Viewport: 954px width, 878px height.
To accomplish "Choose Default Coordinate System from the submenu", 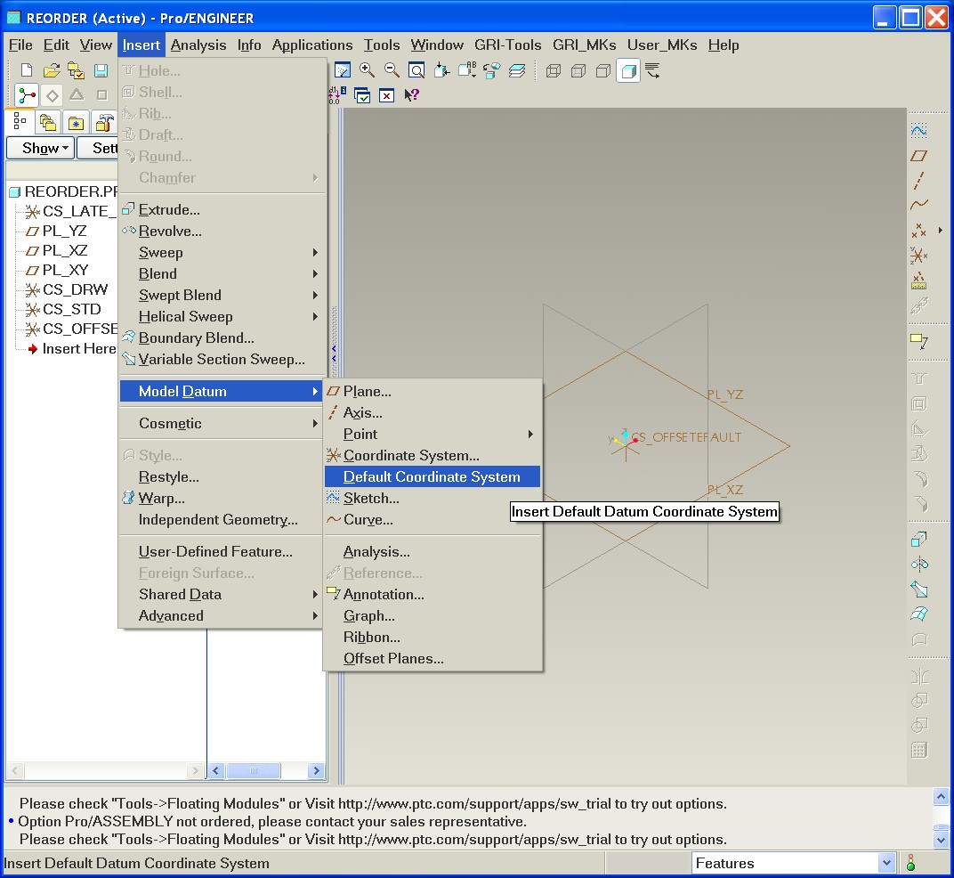I will tap(432, 476).
